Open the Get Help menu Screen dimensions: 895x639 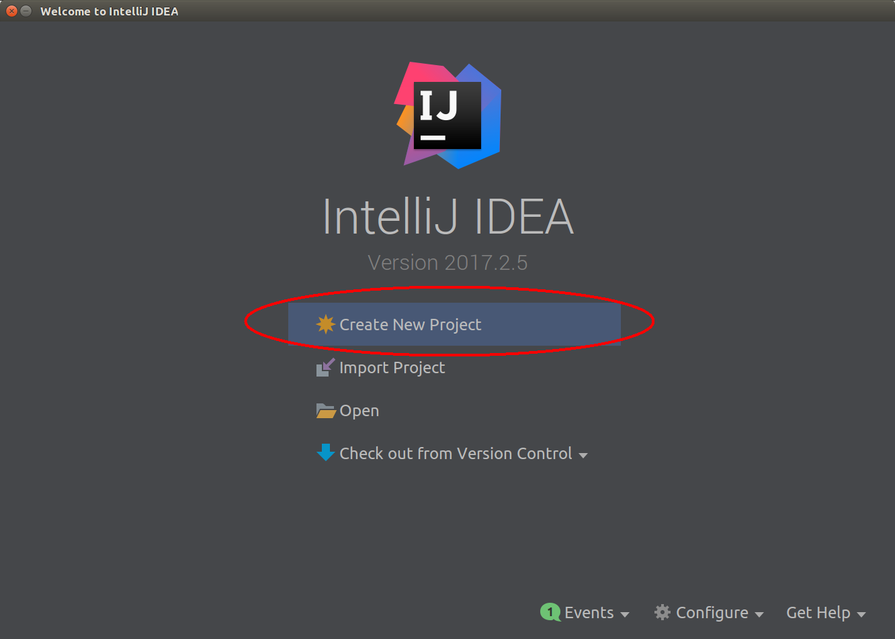[x=818, y=612]
